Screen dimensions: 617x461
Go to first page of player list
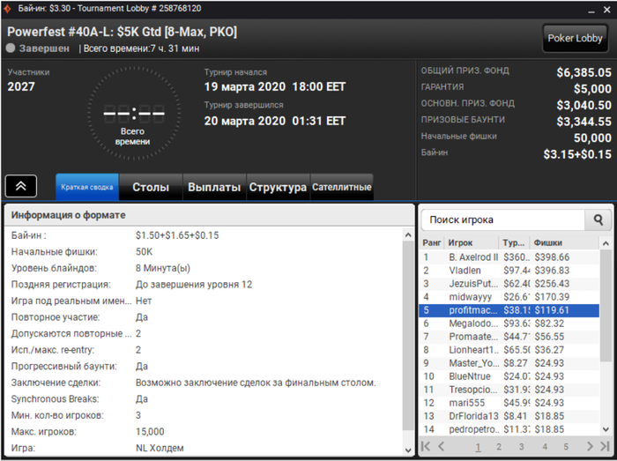pyautogui.click(x=426, y=446)
